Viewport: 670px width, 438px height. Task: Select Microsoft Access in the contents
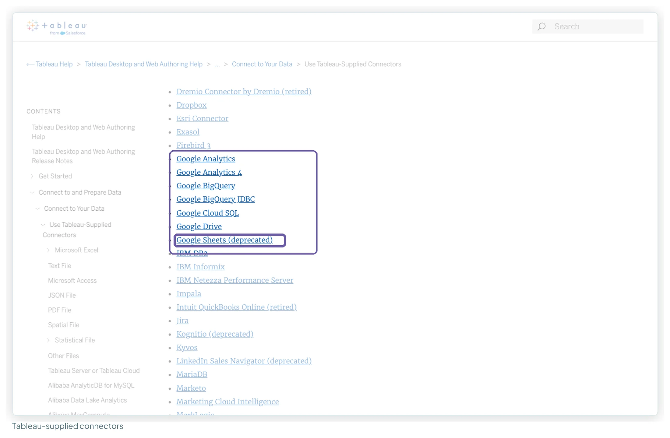coord(72,281)
